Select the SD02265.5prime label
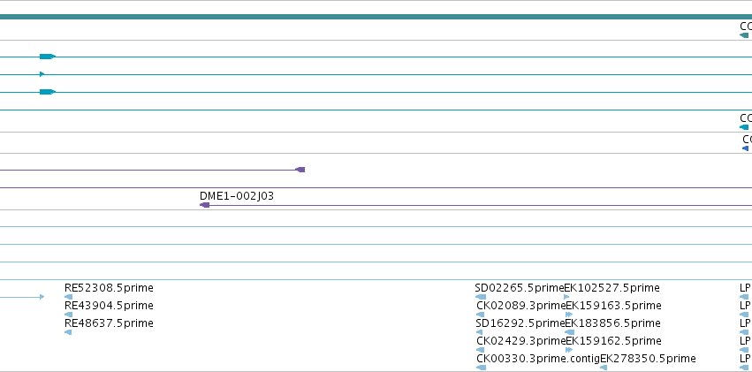The height and width of the screenshot is (372, 752). 520,288
